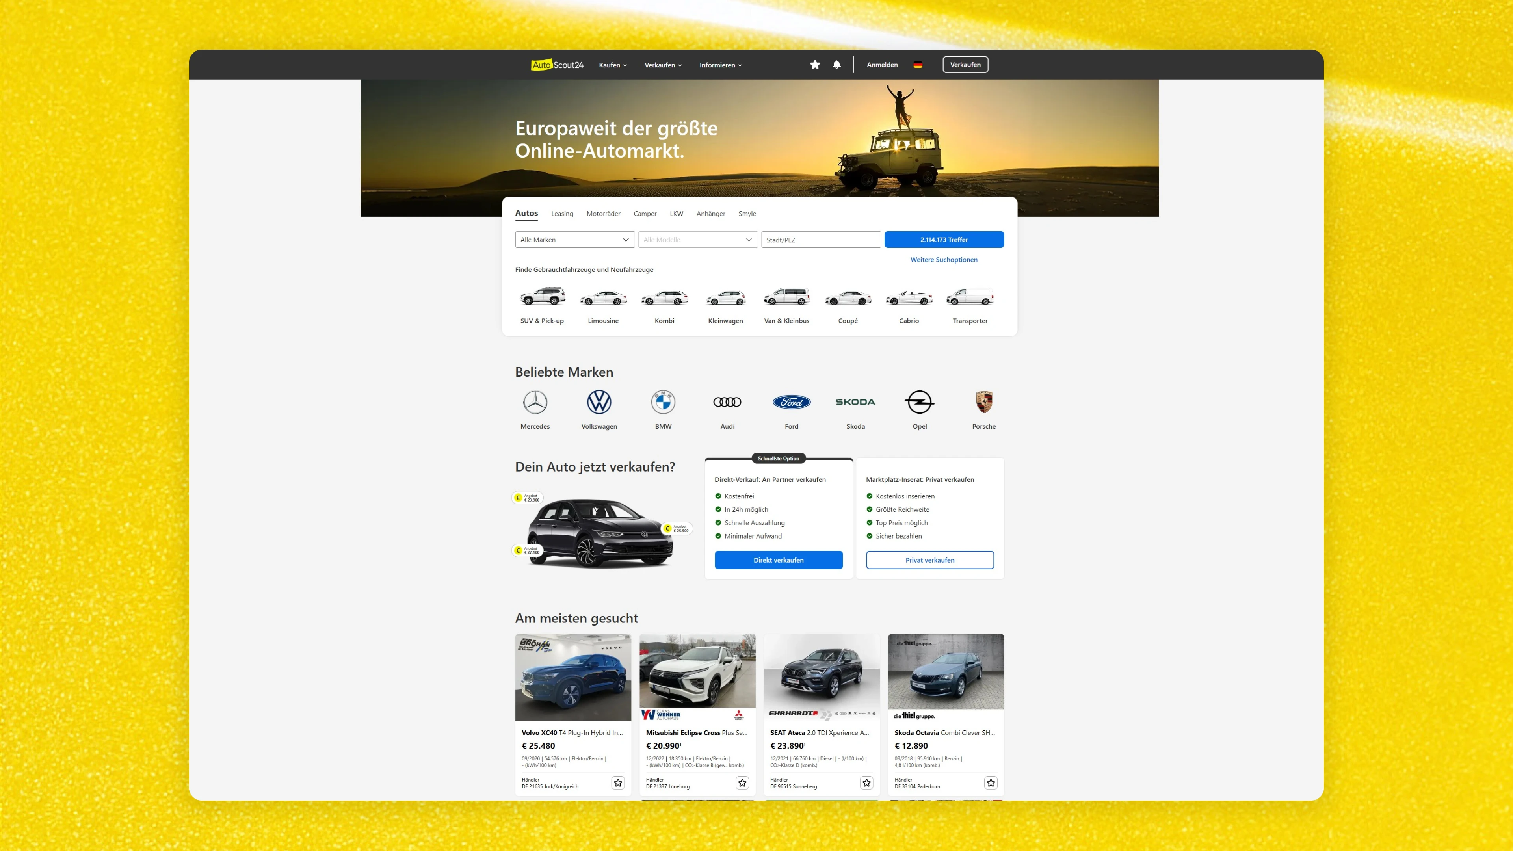Image resolution: width=1513 pixels, height=851 pixels.
Task: Focus the Stadt/PLZ input field
Action: [x=820, y=240]
